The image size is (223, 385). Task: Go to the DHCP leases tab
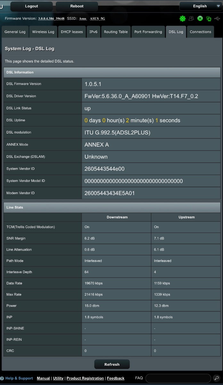pyautogui.click(x=72, y=32)
